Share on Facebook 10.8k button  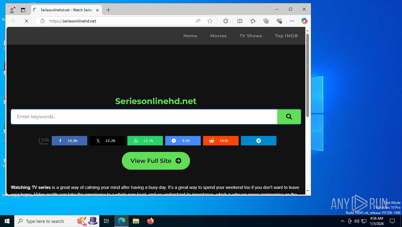69,141
